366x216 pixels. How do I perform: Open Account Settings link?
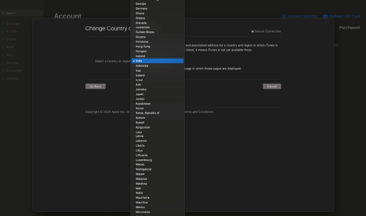300,16
